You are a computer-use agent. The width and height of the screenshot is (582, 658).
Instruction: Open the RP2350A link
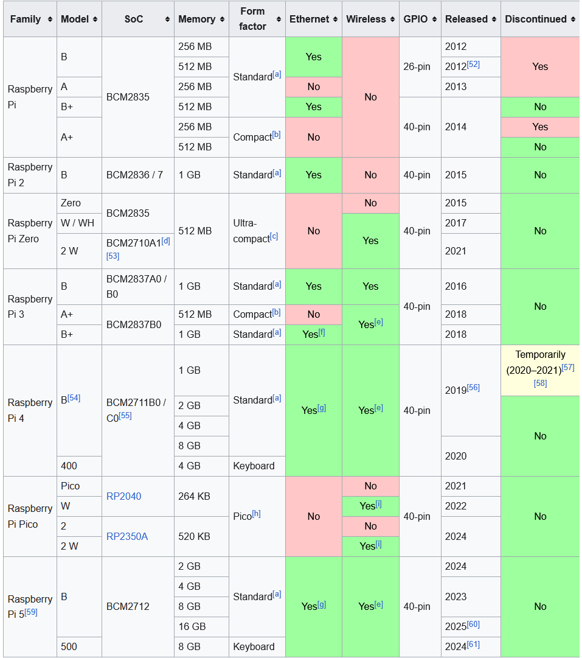[x=127, y=537]
